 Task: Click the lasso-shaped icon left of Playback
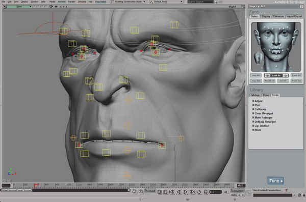(135, 191)
